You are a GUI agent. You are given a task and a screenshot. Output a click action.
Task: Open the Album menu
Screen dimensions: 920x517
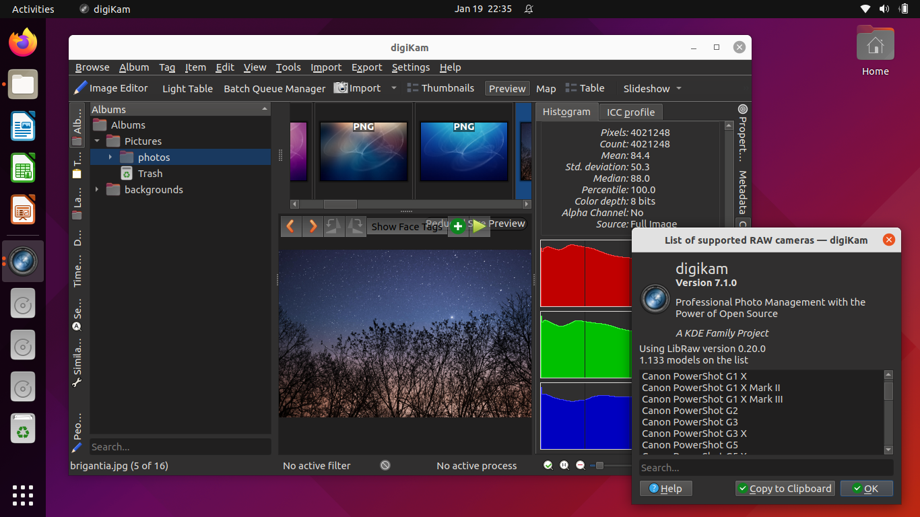[x=134, y=67]
